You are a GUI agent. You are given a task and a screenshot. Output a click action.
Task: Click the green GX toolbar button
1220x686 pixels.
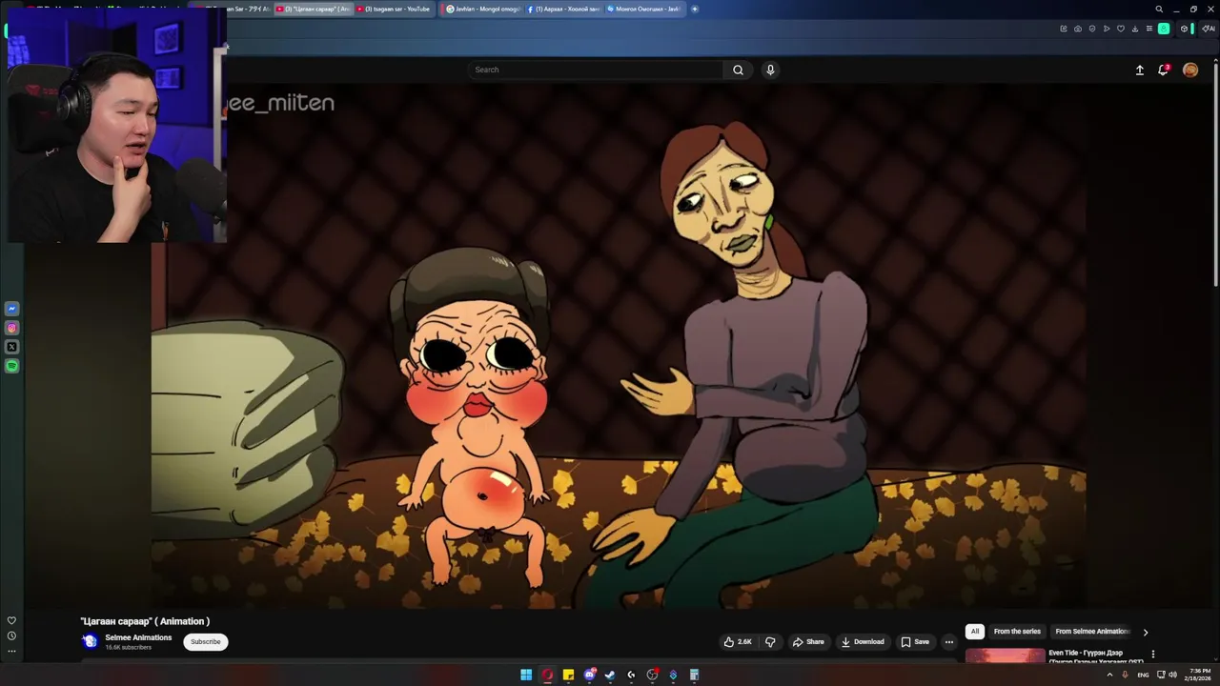1164,29
